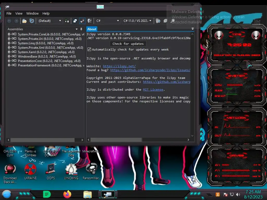The height and width of the screenshot is (200, 267).
Task: Open the Assemblies panel options dropdown arrow
Action: [77, 29]
